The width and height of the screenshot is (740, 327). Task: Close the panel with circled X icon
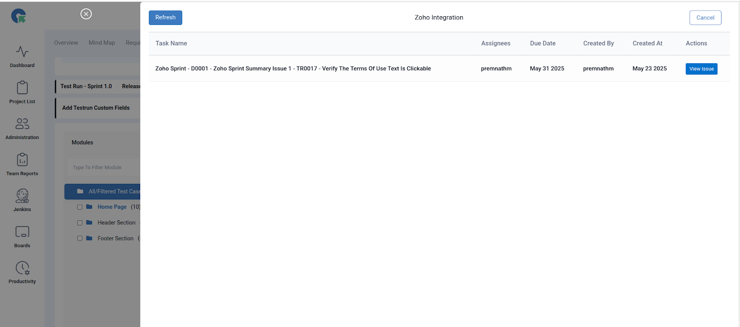[86, 14]
